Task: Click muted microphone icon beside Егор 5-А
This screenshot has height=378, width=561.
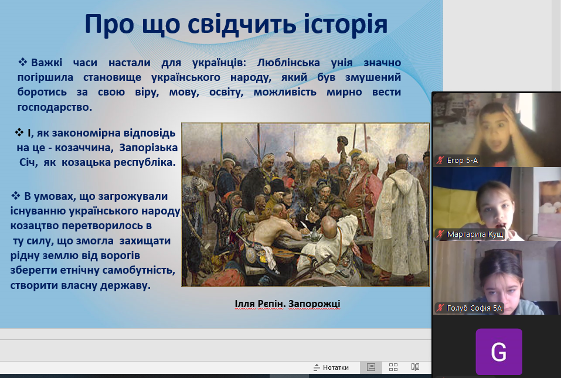Action: (440, 160)
